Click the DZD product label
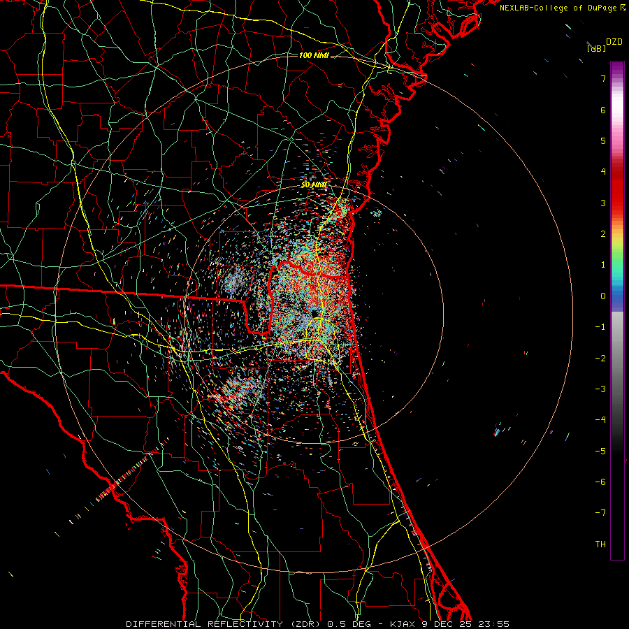 tap(614, 42)
